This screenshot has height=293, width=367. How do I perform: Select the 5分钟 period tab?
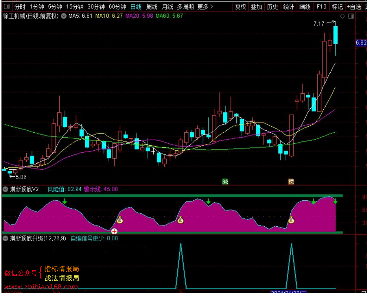(55, 7)
